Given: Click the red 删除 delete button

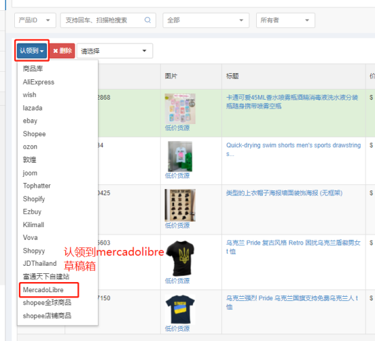Looking at the screenshot, I should (62, 51).
